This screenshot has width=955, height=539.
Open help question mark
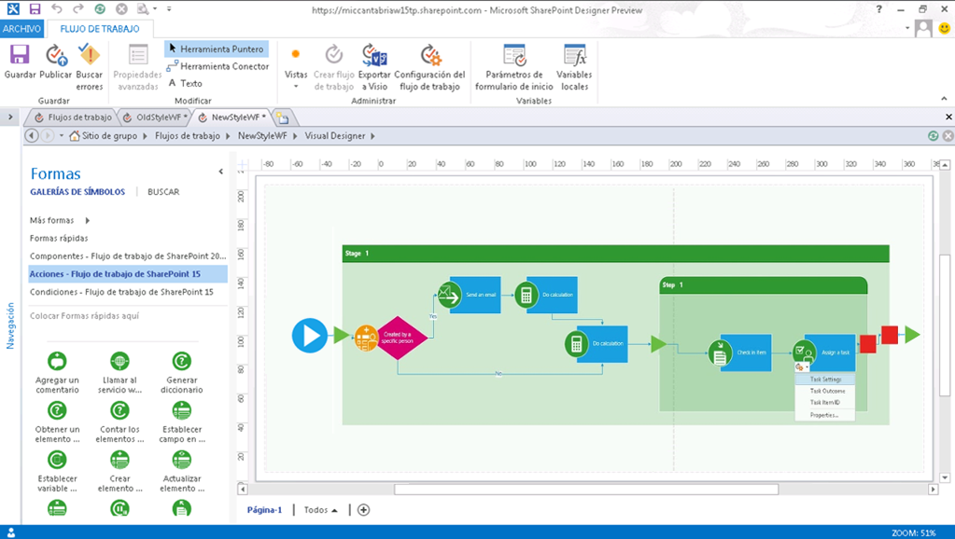coord(878,9)
